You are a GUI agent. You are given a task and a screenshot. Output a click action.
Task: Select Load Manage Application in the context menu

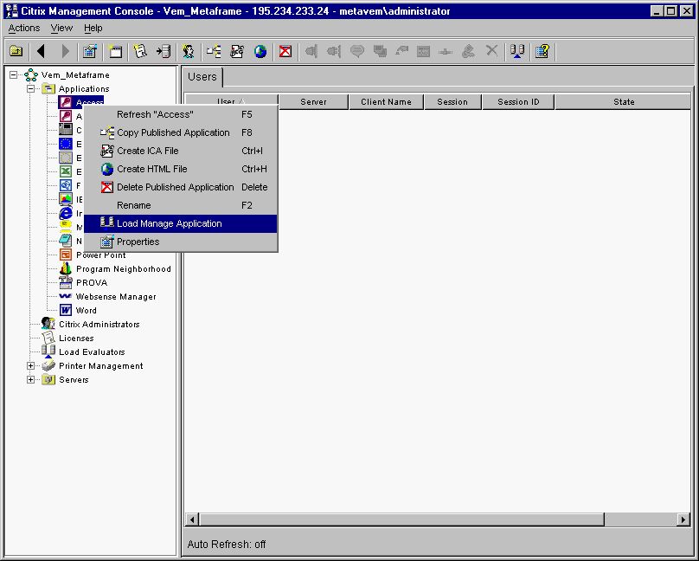tap(181, 223)
